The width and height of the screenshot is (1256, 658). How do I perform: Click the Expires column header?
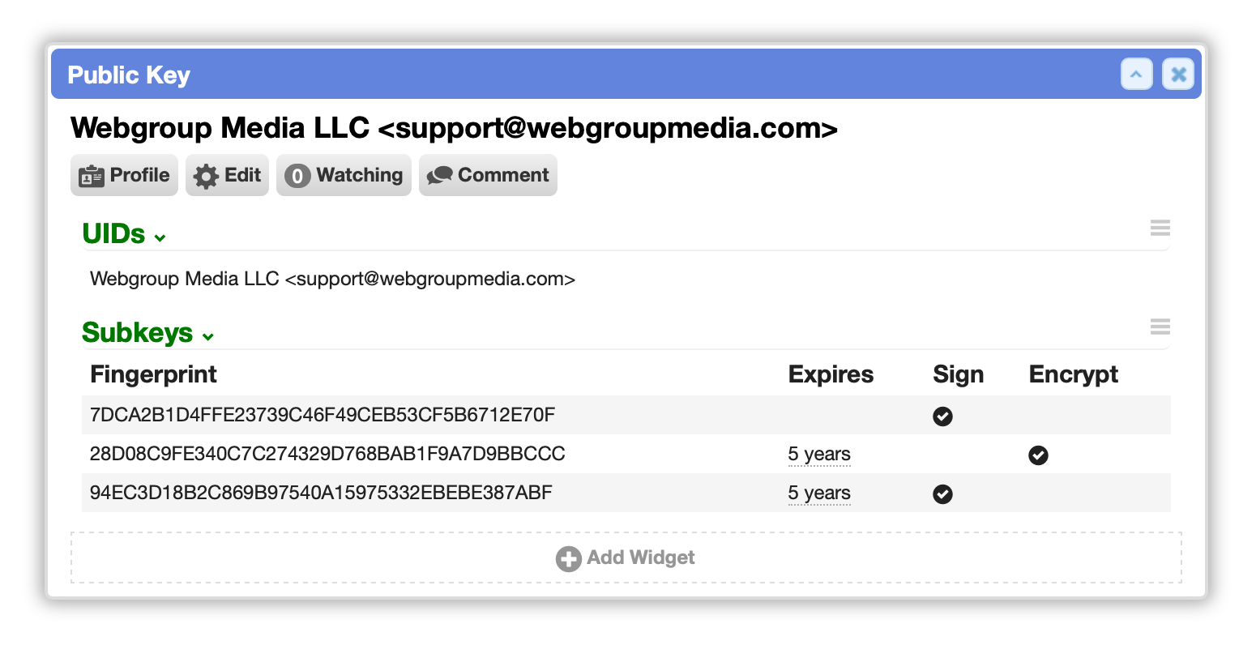click(831, 374)
